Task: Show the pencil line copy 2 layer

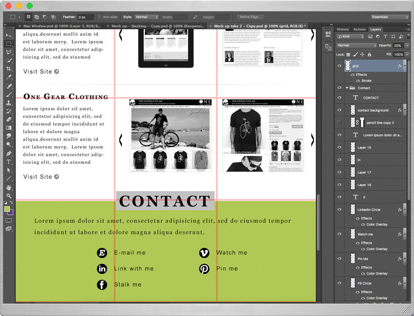Action: (340, 123)
